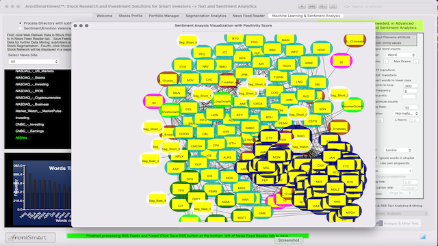
Task: Open the News Feed Reader tab
Action: (x=248, y=16)
